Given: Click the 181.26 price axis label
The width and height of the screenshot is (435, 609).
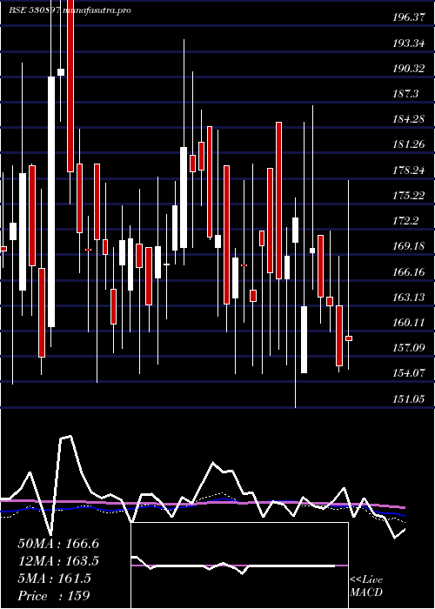Looking at the screenshot, I should click(408, 145).
